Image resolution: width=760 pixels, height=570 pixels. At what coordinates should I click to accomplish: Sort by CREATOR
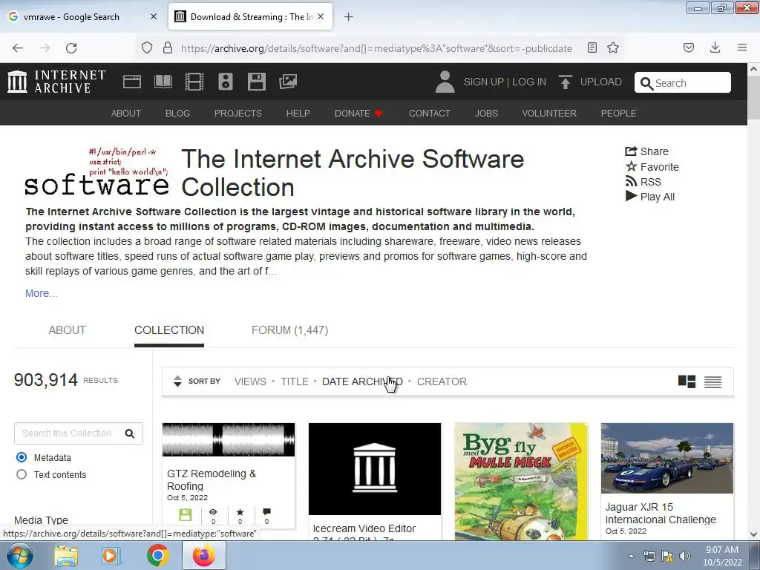point(442,381)
